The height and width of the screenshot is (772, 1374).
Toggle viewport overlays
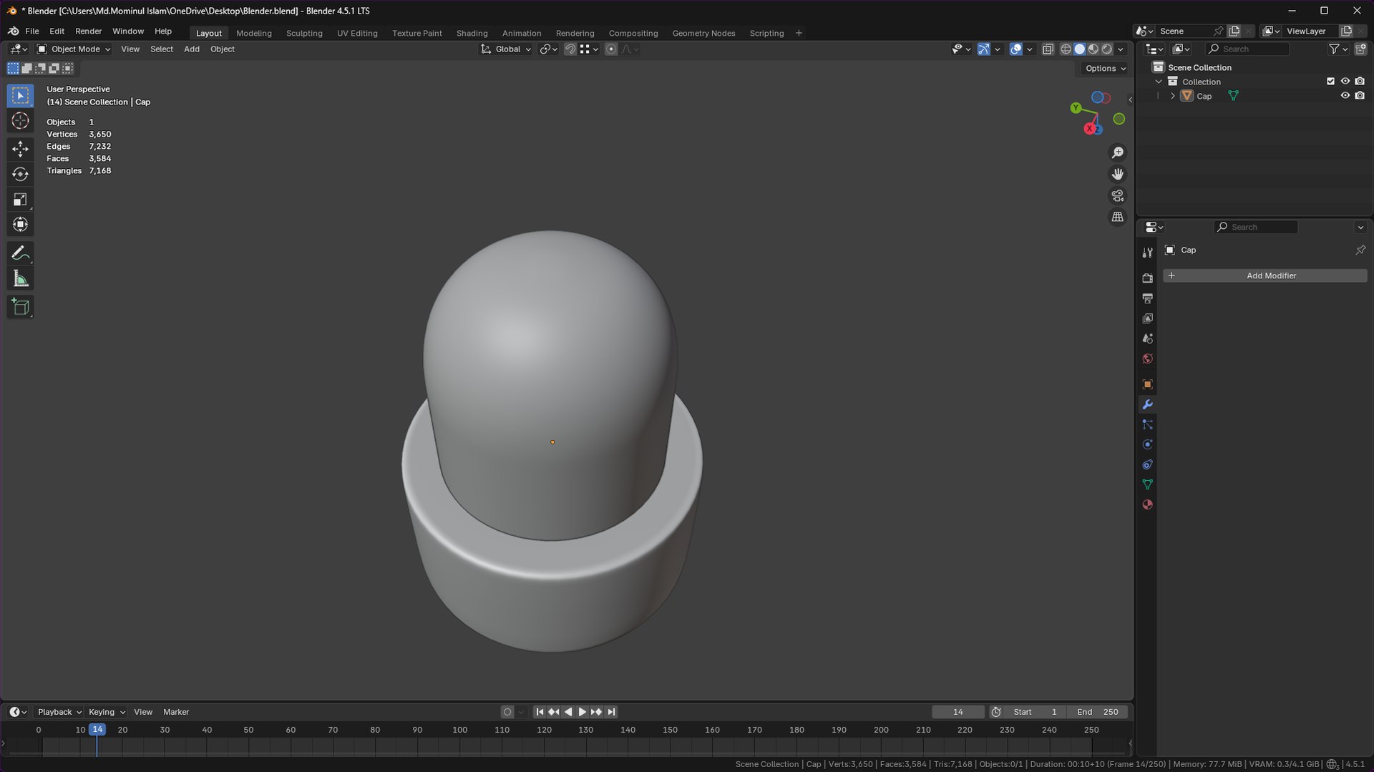(1015, 49)
